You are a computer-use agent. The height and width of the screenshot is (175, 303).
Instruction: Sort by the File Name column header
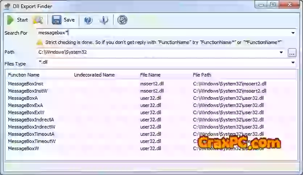click(x=150, y=75)
